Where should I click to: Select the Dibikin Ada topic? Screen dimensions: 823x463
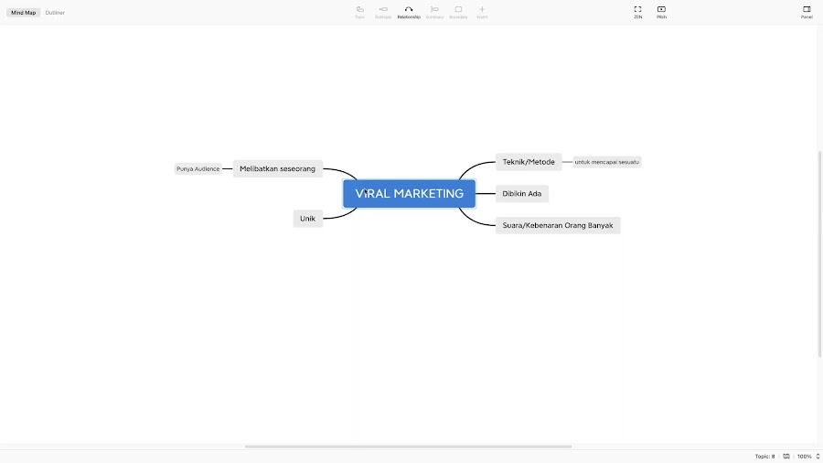coord(522,194)
